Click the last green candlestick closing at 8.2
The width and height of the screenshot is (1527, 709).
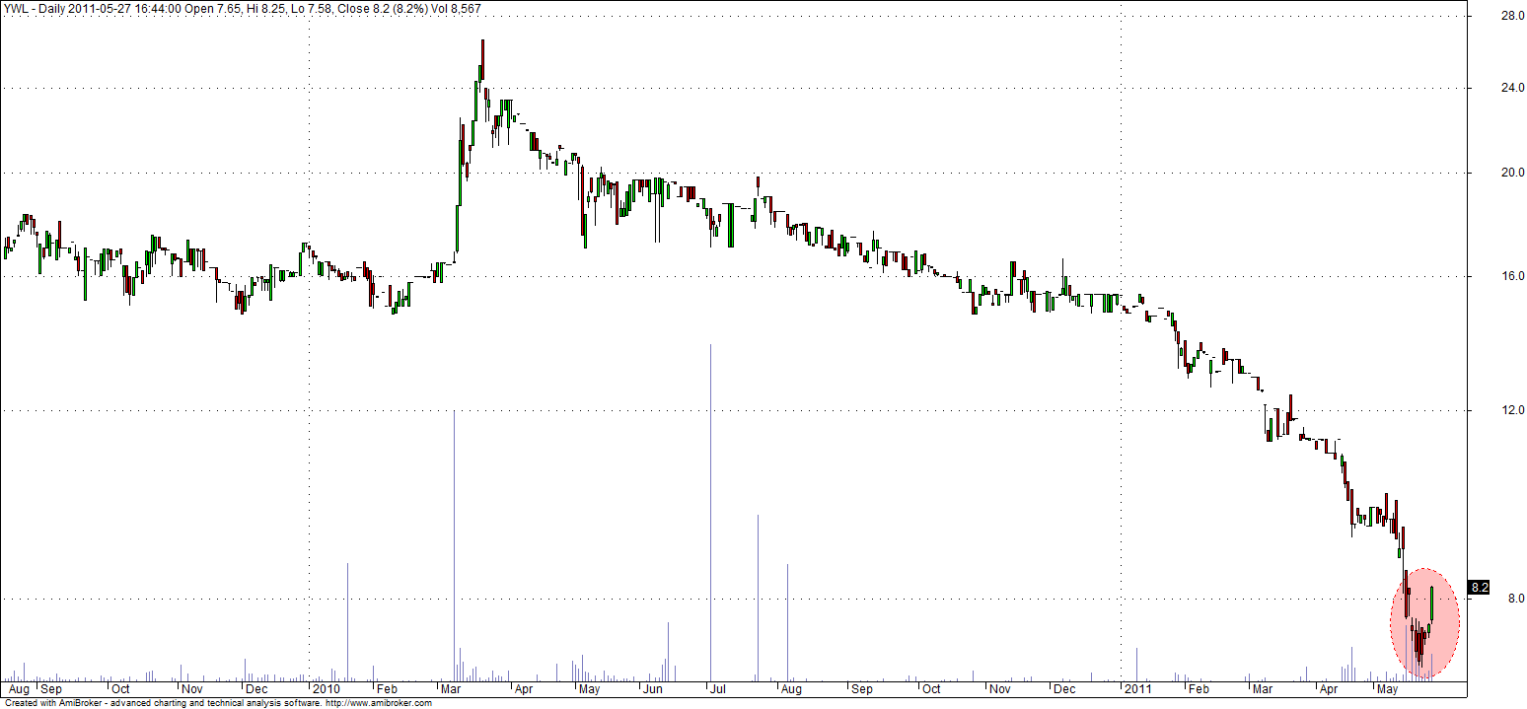click(1431, 606)
